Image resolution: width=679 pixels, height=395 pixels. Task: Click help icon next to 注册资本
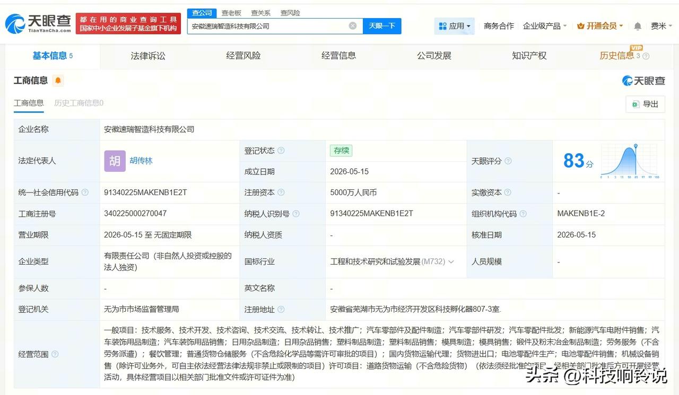pos(281,192)
